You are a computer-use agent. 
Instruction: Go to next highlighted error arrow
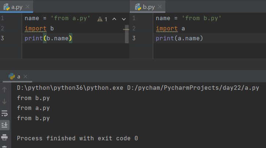point(123,19)
